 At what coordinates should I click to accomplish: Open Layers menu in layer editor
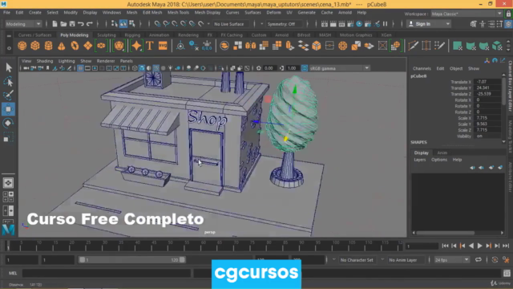click(420, 160)
